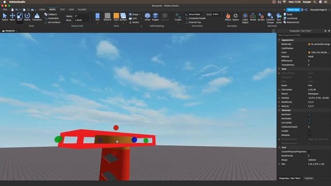Click the Rotate snap increment field
Viewport: 331px width, 186px height.
coord(82,16)
